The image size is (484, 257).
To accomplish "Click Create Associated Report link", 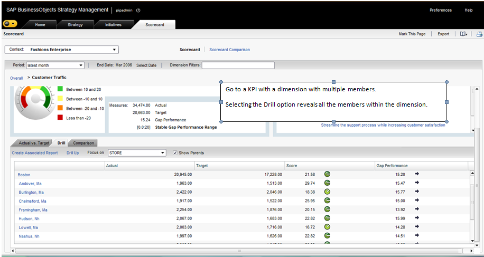I will pos(35,153).
